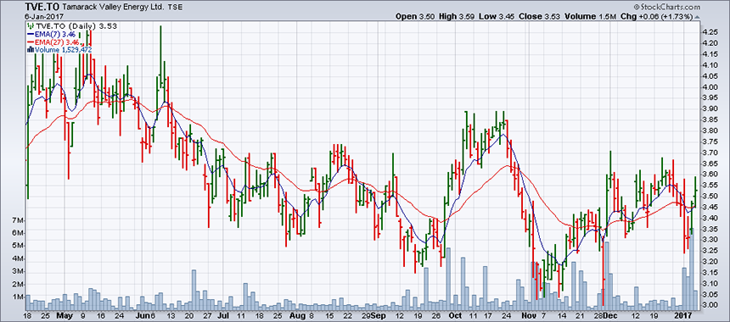Screen dimensions: 730x322
Task: Click the May month label on date axis
Action: [64, 315]
